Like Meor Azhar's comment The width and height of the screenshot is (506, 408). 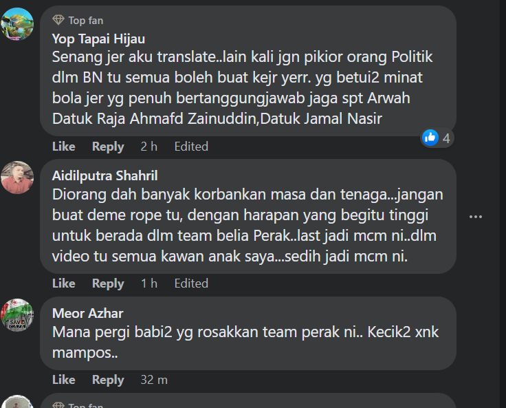(64, 380)
